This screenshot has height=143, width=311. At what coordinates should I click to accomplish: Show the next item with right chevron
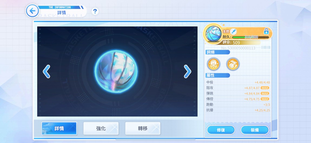tap(187, 71)
